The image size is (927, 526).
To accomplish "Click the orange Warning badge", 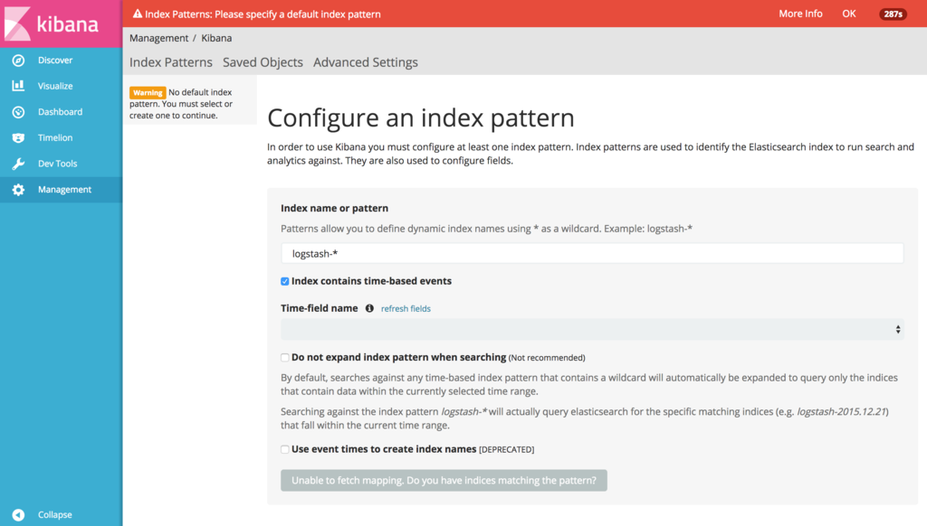I will pos(148,93).
